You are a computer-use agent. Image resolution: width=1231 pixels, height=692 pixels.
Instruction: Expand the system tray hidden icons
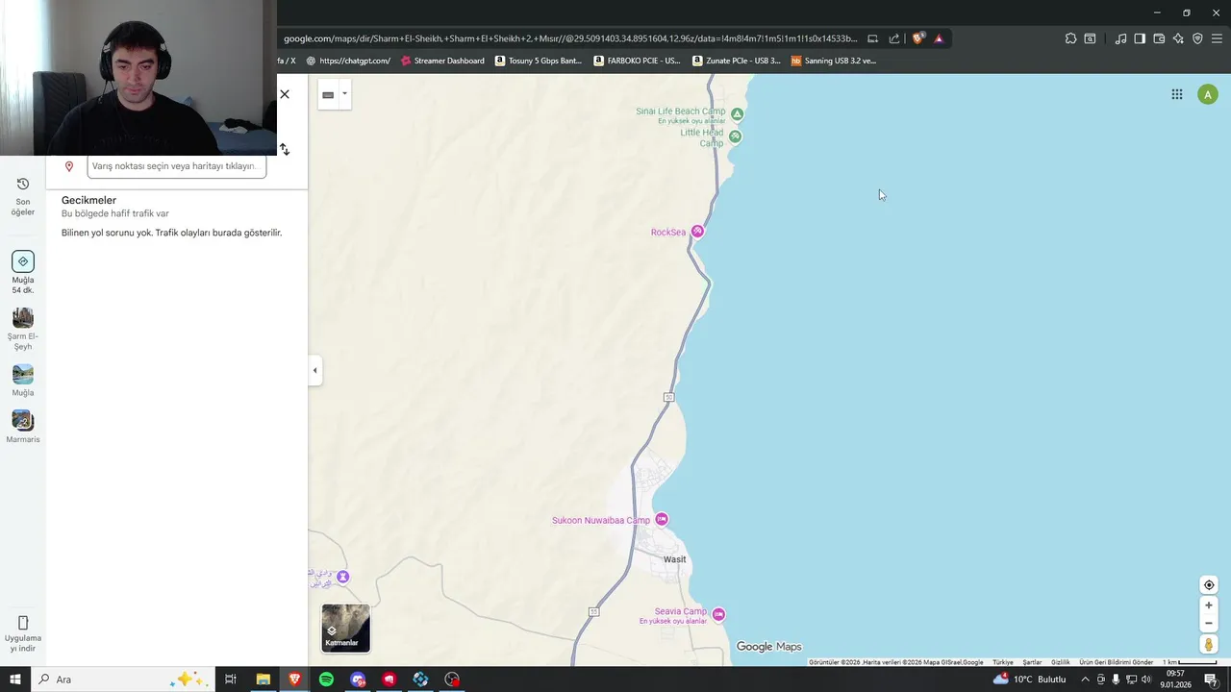1085,680
